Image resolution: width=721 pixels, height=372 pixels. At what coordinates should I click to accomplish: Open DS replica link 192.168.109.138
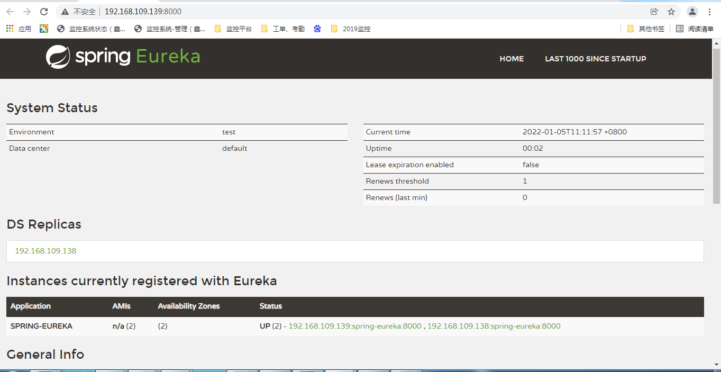tap(45, 251)
